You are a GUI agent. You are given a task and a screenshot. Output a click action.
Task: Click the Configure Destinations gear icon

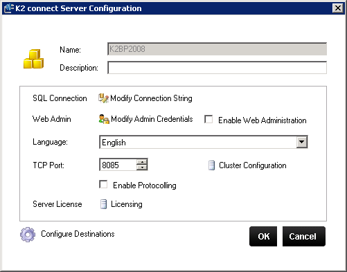[x=28, y=235]
